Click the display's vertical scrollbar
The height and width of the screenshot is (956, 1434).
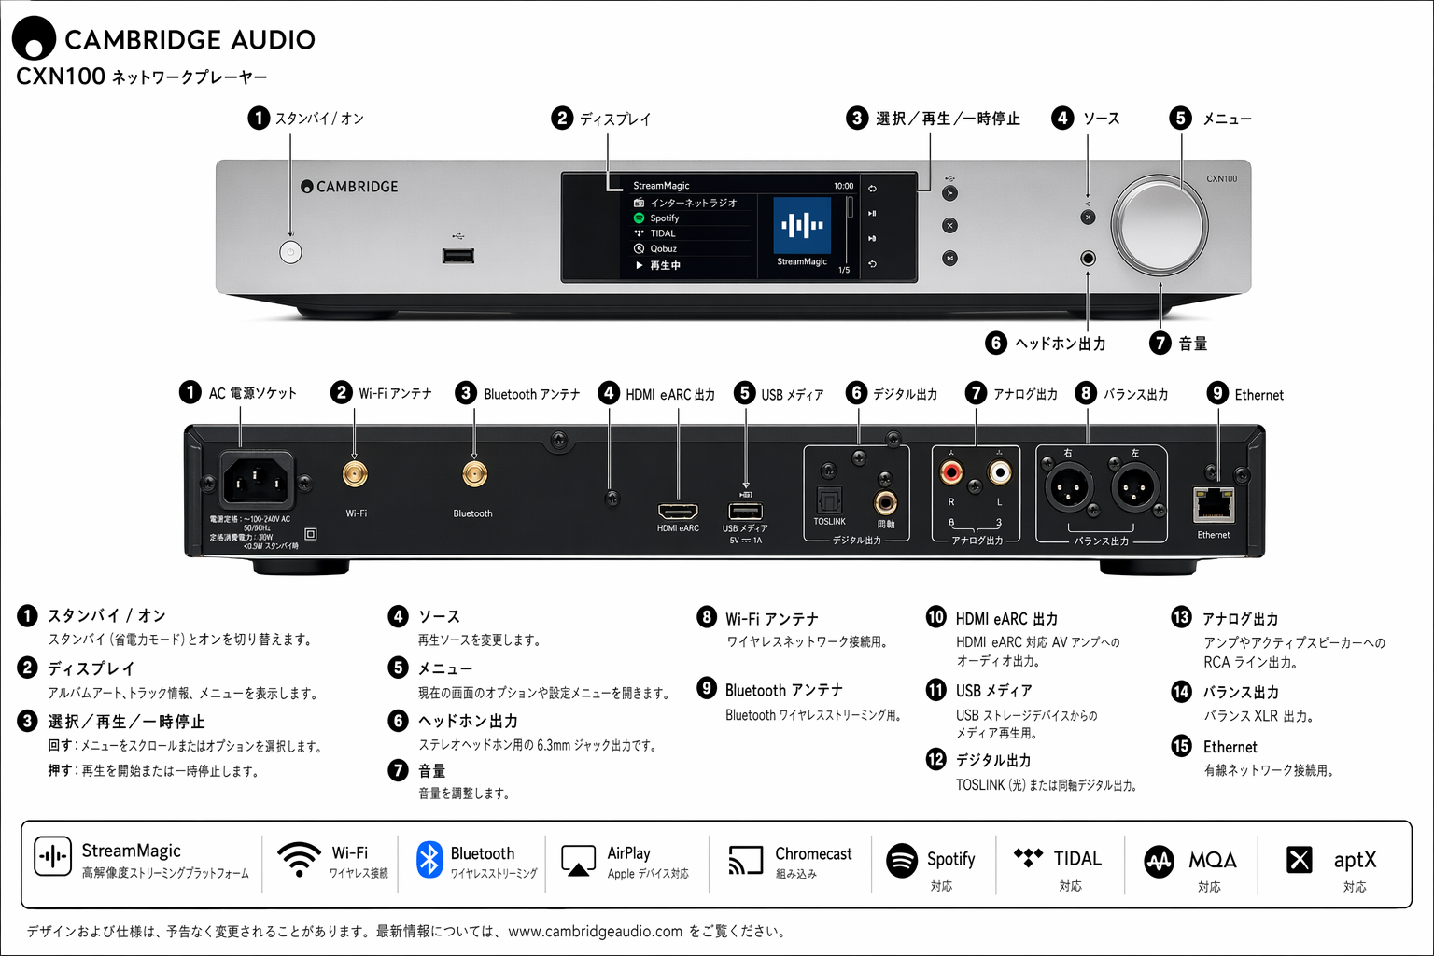tap(850, 229)
